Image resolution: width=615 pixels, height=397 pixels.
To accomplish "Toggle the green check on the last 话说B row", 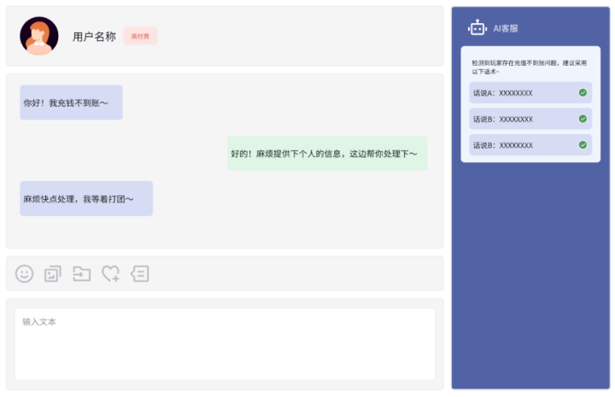I will tap(583, 145).
